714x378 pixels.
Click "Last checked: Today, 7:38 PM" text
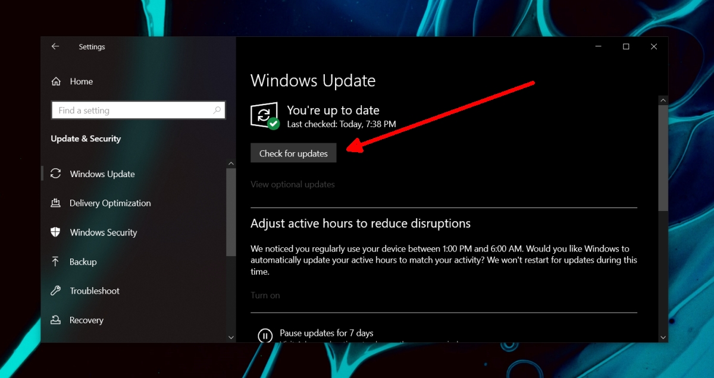point(342,124)
